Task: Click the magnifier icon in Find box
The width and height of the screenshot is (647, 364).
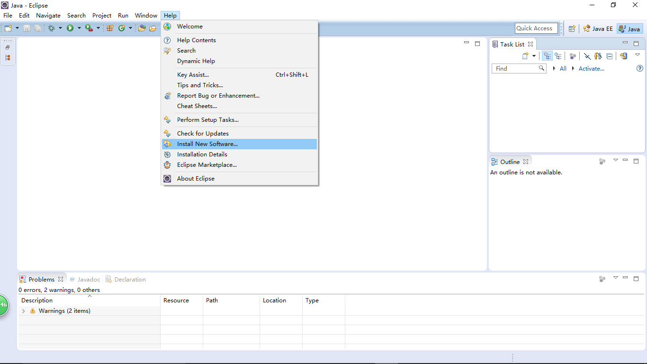Action: tap(542, 68)
